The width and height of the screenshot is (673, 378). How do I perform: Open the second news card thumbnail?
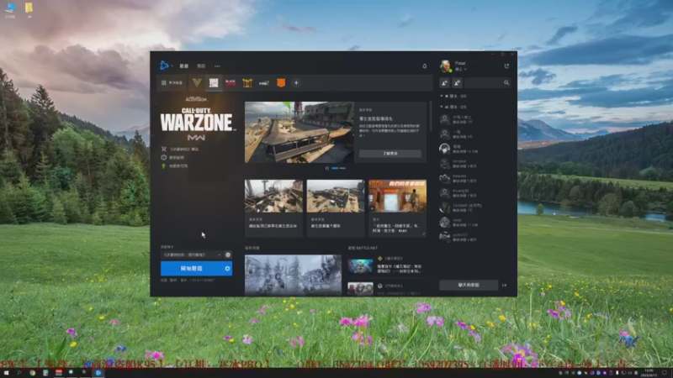[335, 196]
